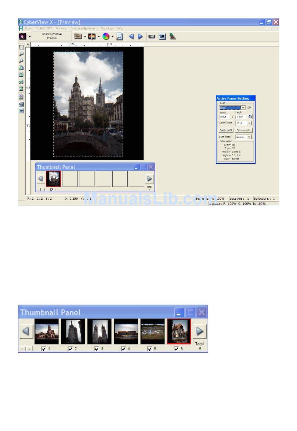
Task: Toggle checkbox 1 in enlarged Thumbnail Panel
Action: (x=44, y=349)
